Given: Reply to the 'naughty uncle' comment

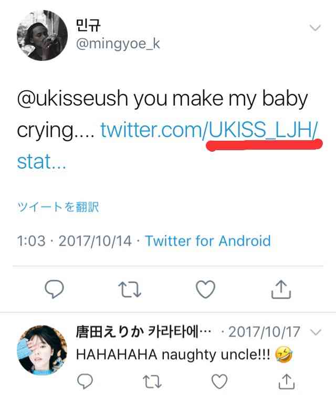Looking at the screenshot, I should tap(85, 381).
